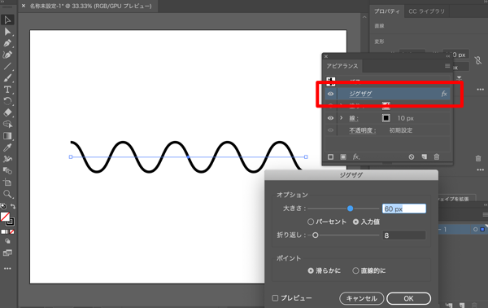Select the Zoom tool

click(7, 194)
